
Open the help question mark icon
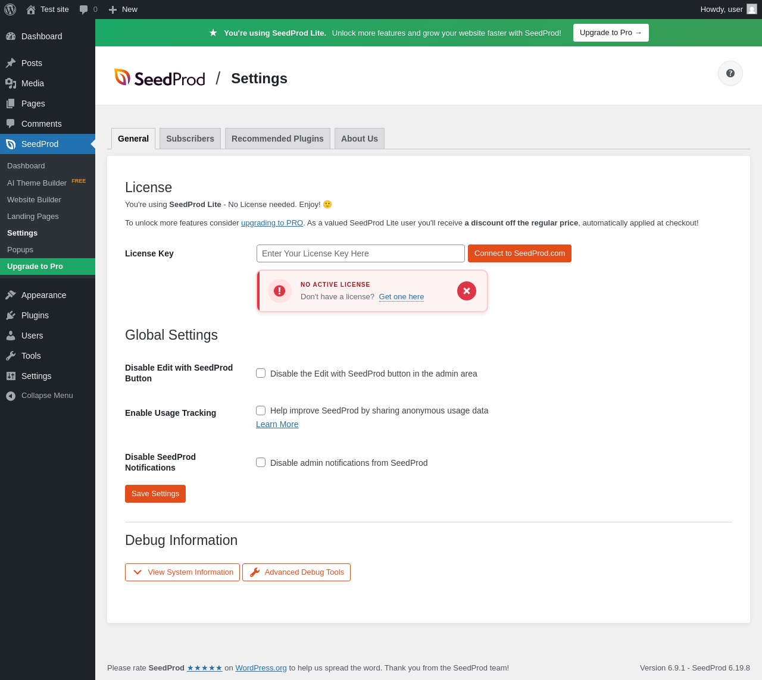pos(730,73)
